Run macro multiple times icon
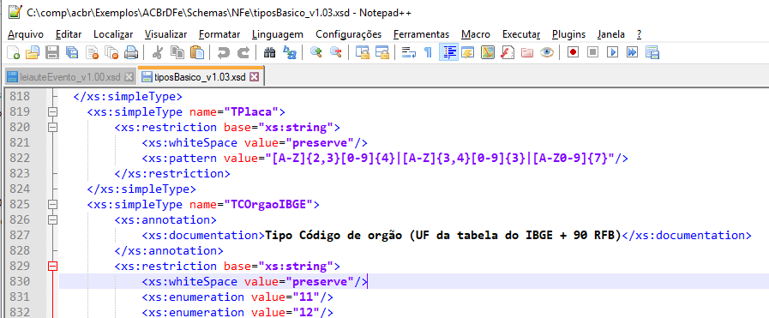Screen dimensions: 769x318 point(632,52)
